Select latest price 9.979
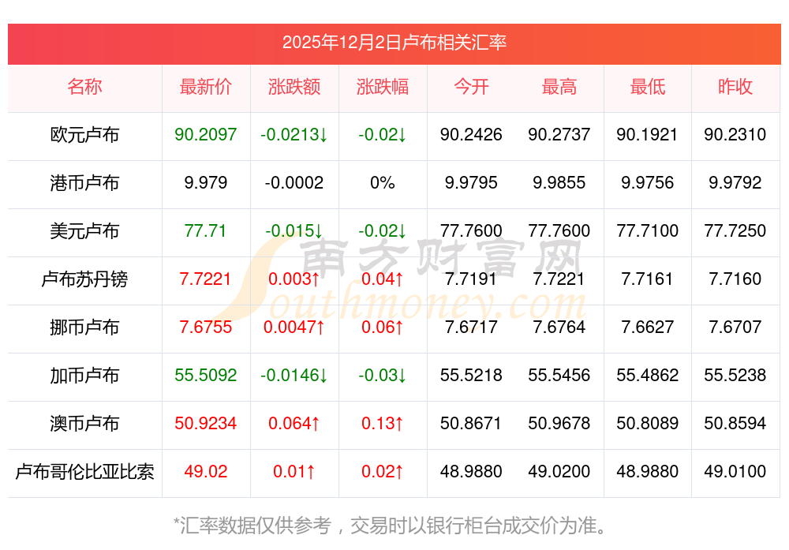Screen dimensions: 789x550 point(206,182)
